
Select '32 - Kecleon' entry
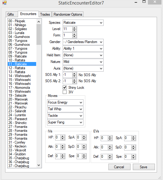22,146
